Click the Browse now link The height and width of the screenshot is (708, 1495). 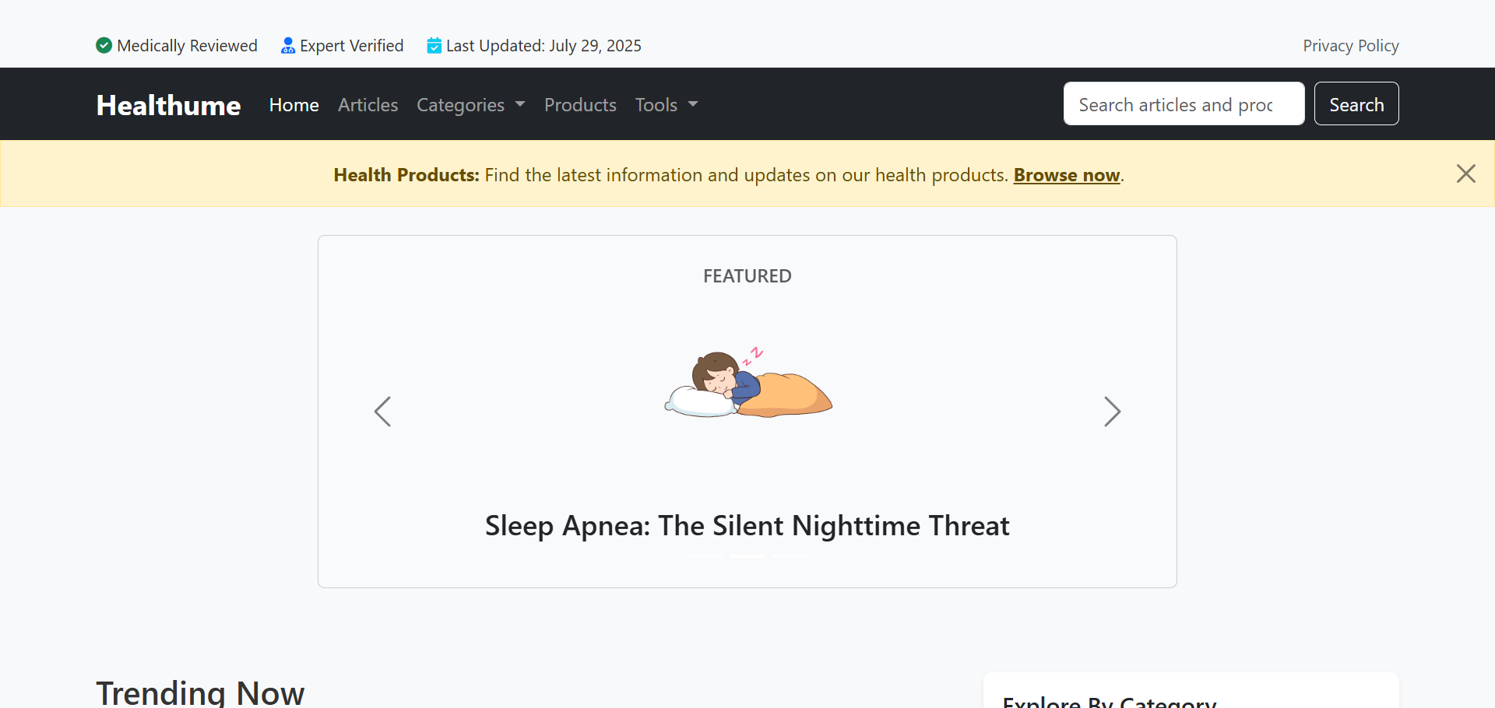point(1066,175)
